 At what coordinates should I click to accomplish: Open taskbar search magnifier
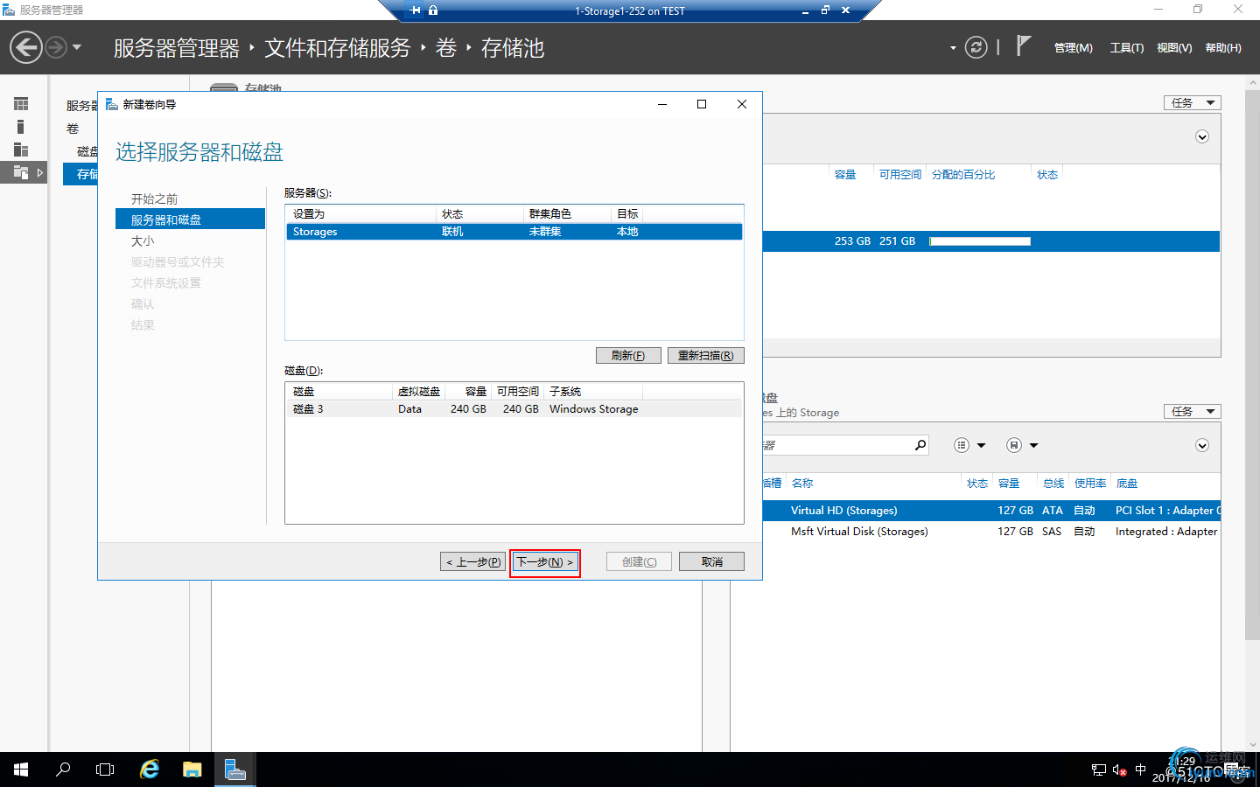[63, 770]
